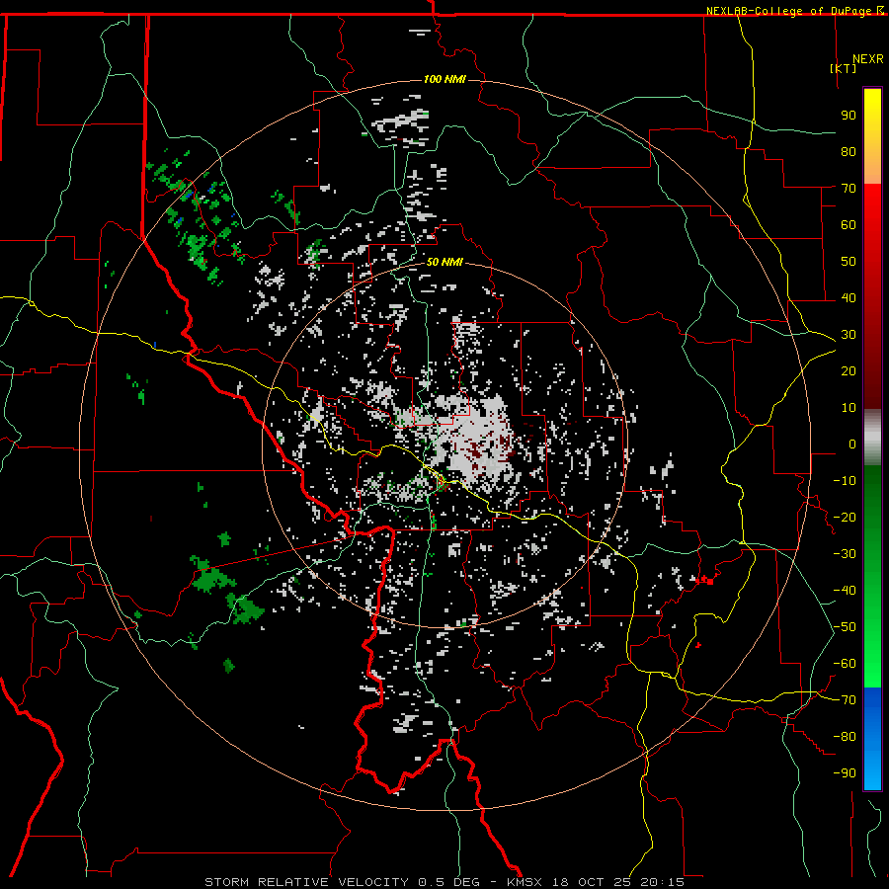Click the 40 value on the velocity scale
The height and width of the screenshot is (889, 889).
click(x=849, y=297)
